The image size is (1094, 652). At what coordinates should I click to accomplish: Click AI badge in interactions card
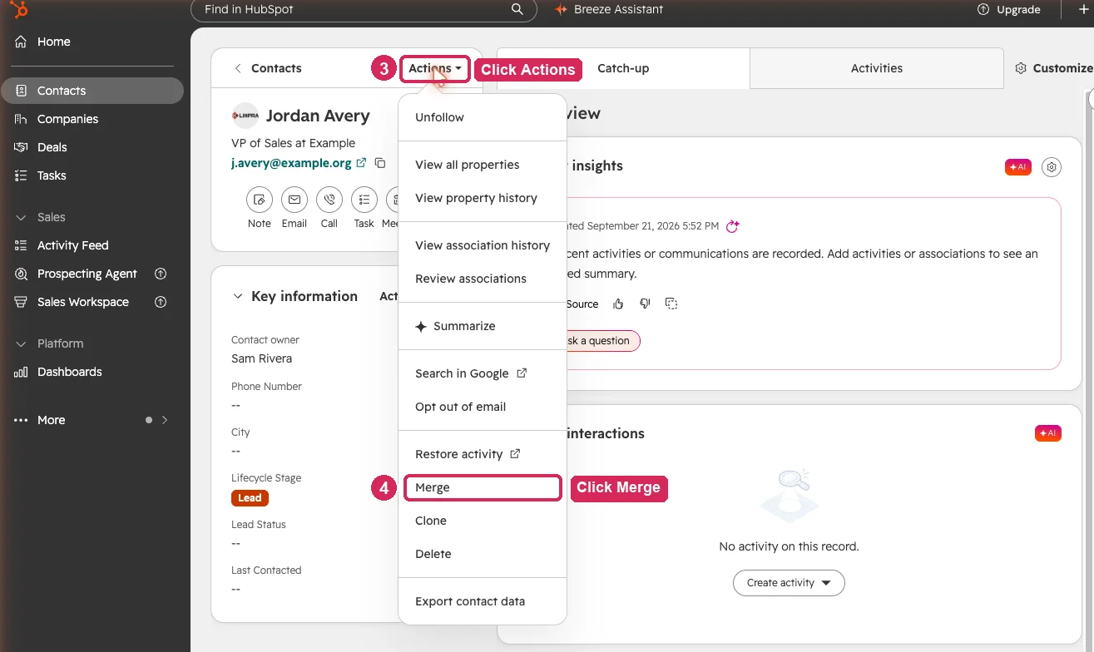point(1048,433)
